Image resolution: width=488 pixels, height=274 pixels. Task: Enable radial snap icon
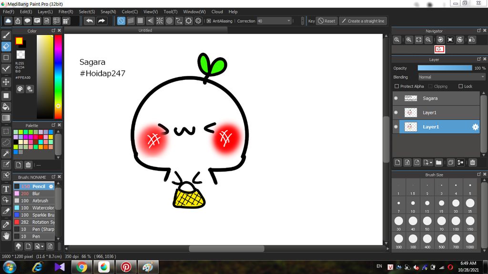160,21
